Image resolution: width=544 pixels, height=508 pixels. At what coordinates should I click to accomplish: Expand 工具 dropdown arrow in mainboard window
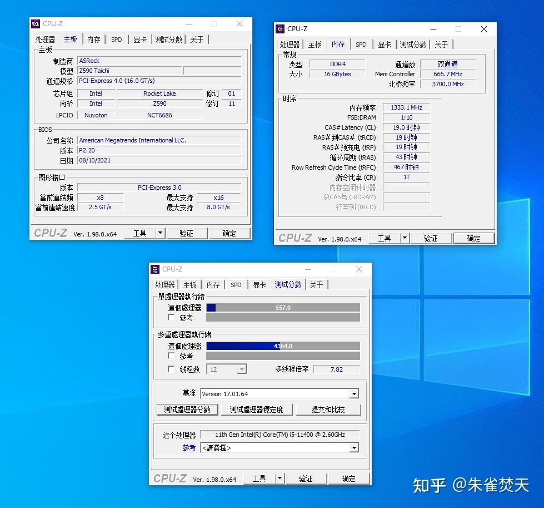(160, 233)
